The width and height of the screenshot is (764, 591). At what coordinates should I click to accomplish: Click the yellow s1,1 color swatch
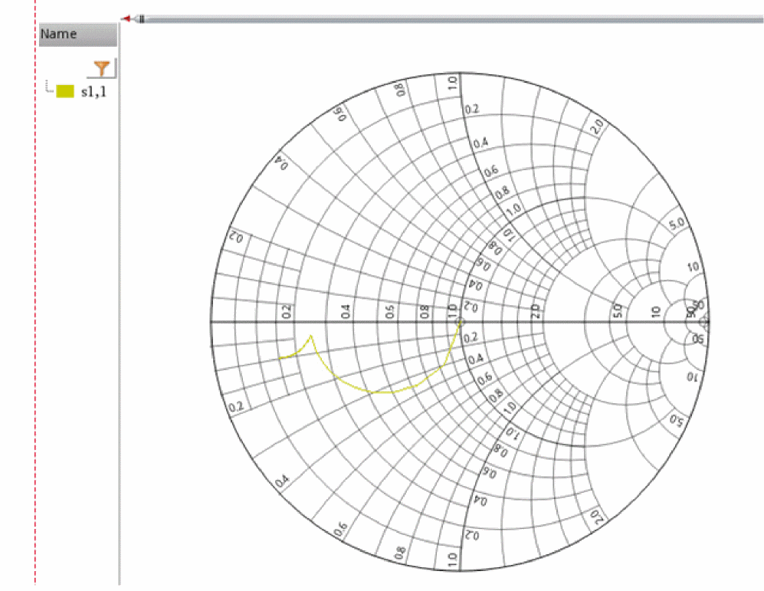[x=65, y=91]
